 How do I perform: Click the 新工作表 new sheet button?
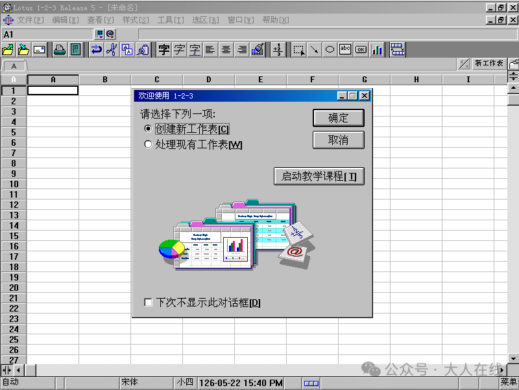coord(489,63)
